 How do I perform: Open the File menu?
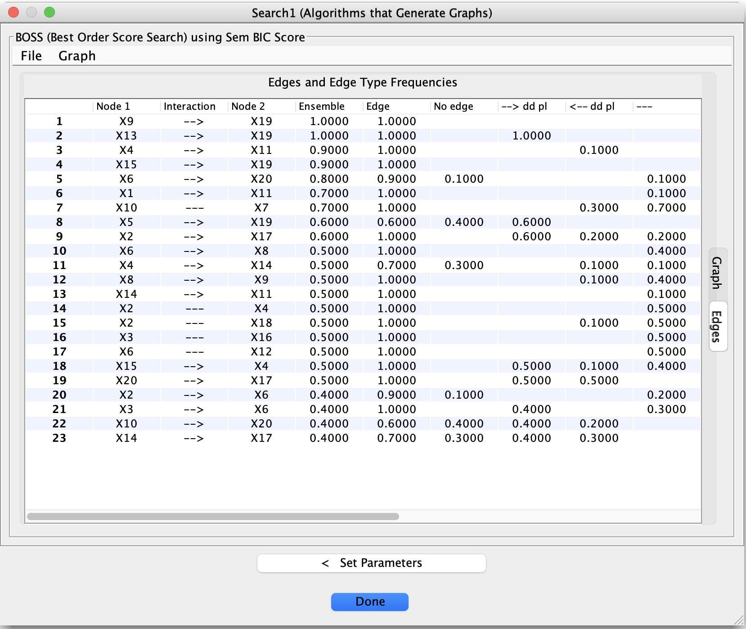[x=31, y=56]
